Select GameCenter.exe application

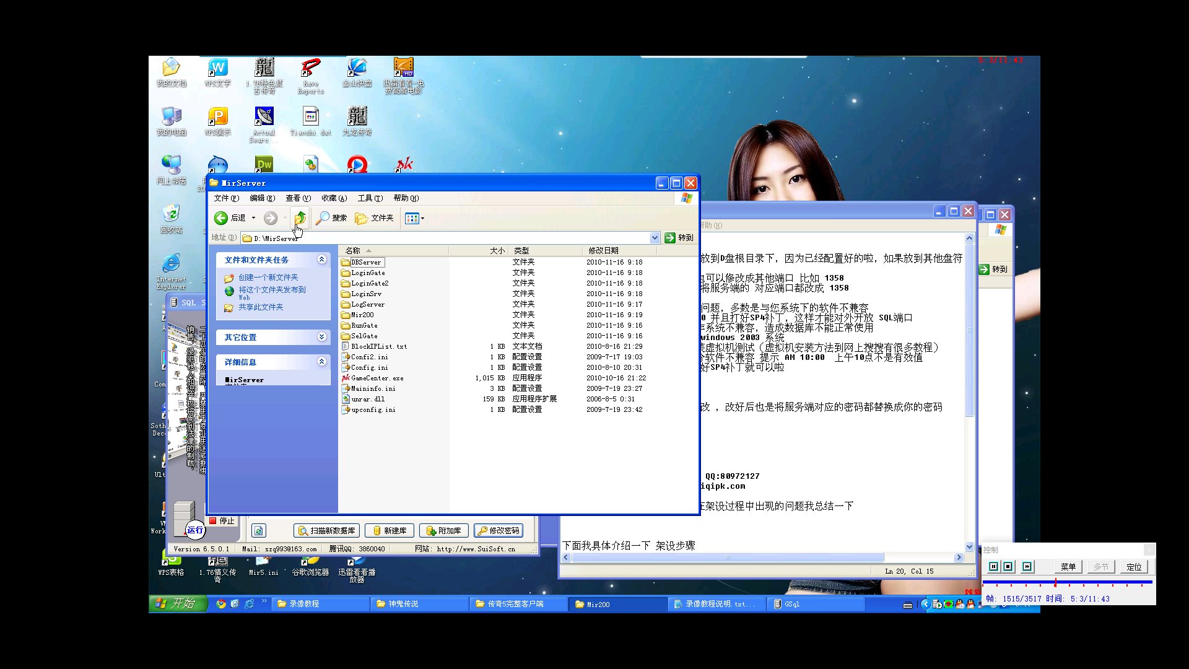[x=372, y=378]
